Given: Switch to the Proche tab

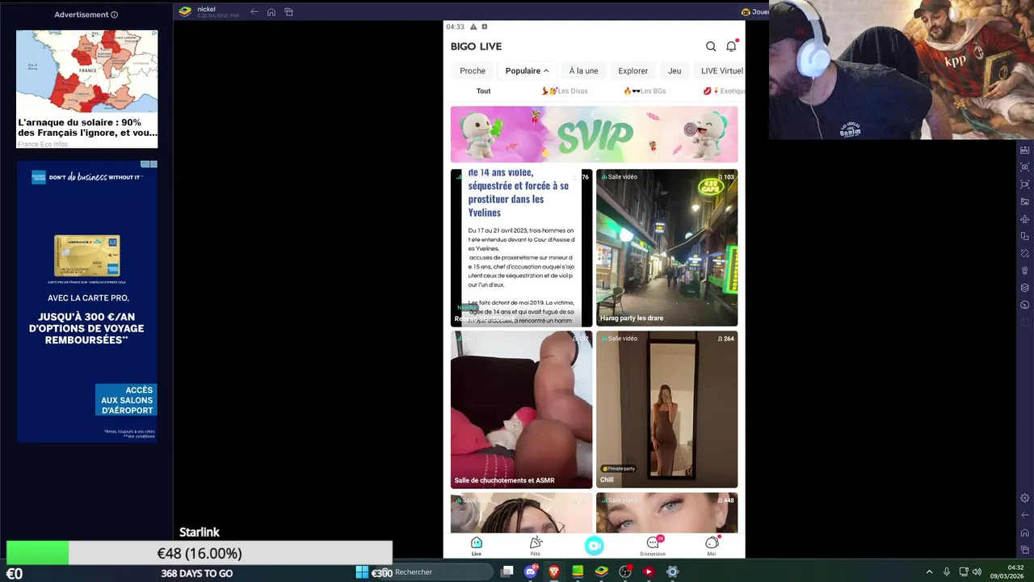Looking at the screenshot, I should click(x=473, y=70).
